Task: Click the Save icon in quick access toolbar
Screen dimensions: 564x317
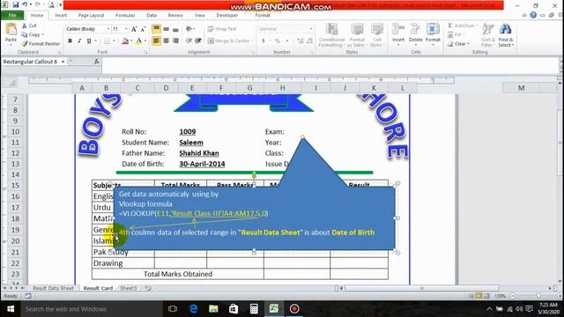Action: [x=16, y=4]
